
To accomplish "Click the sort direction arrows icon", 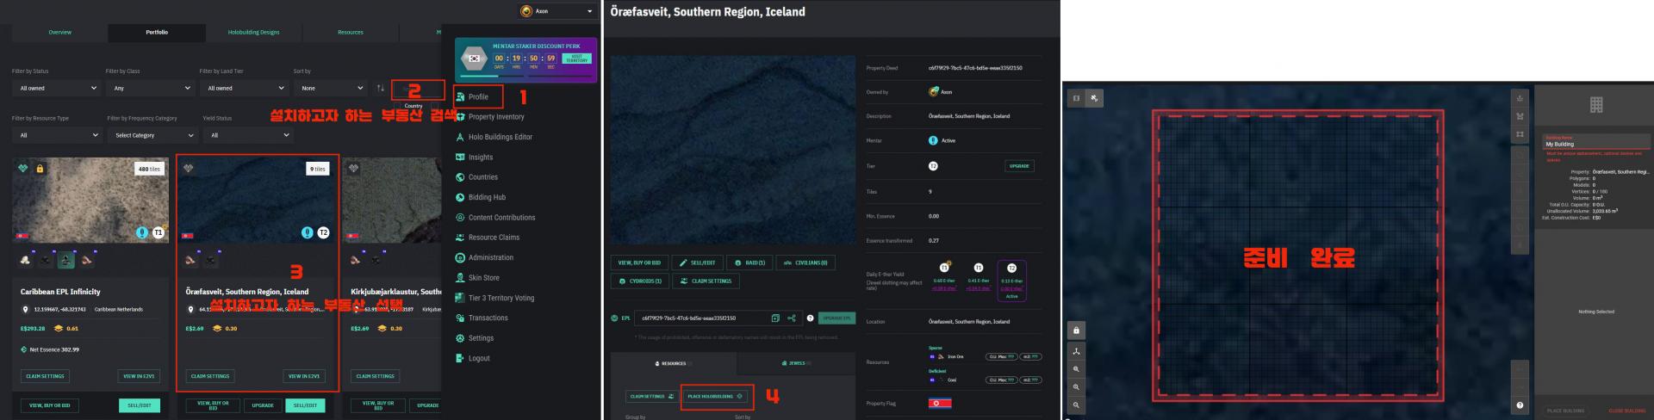I will 381,88.
